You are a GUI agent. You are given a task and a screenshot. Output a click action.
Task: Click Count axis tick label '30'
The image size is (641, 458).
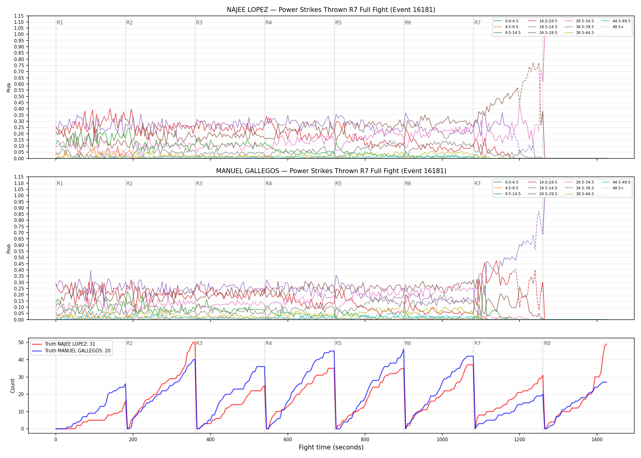[x=21, y=377]
